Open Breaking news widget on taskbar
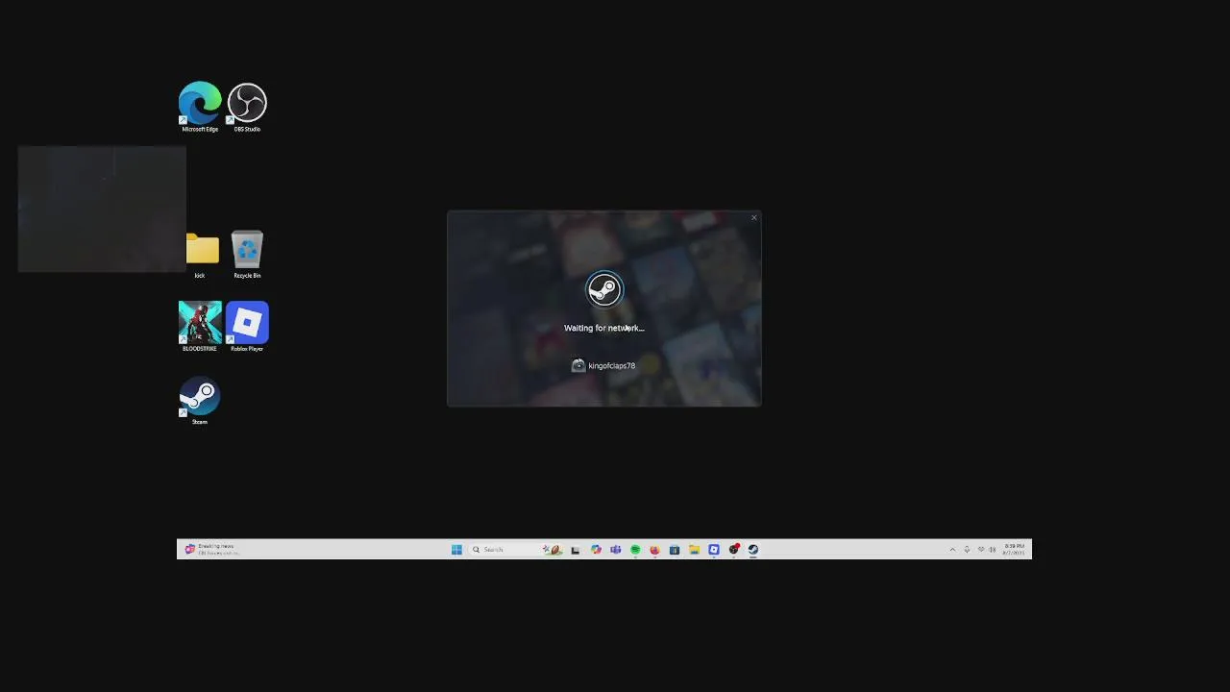 211,550
